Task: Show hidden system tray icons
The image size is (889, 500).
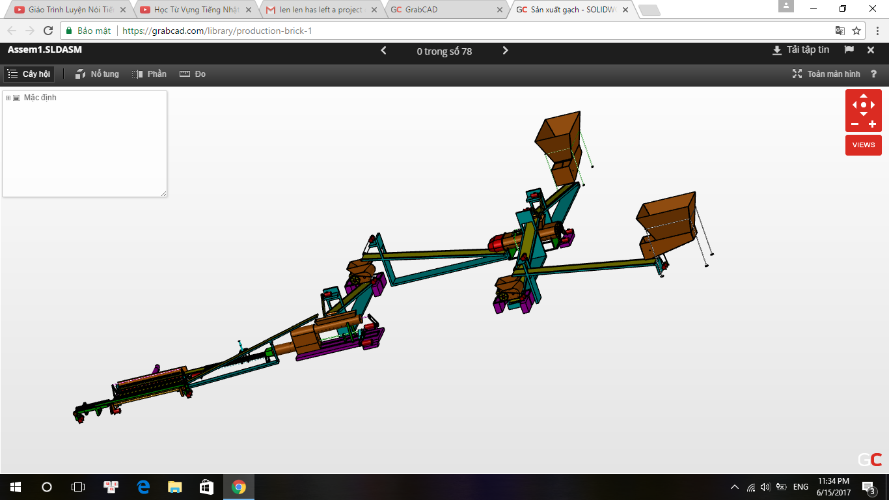Action: click(735, 487)
